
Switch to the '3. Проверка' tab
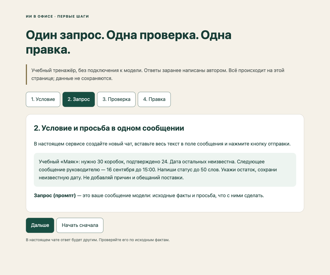[x=116, y=99]
